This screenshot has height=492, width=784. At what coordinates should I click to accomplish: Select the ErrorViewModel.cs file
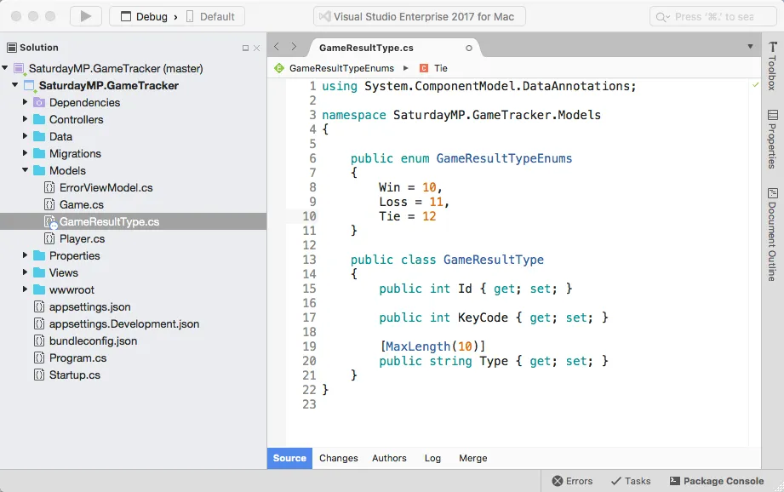(106, 187)
